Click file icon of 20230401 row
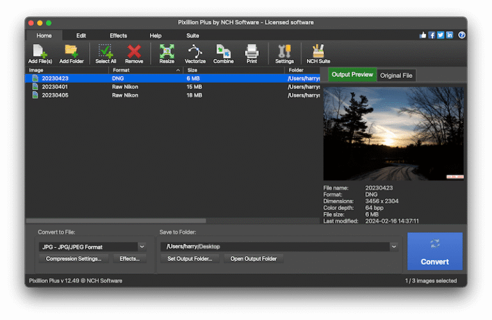 point(35,87)
